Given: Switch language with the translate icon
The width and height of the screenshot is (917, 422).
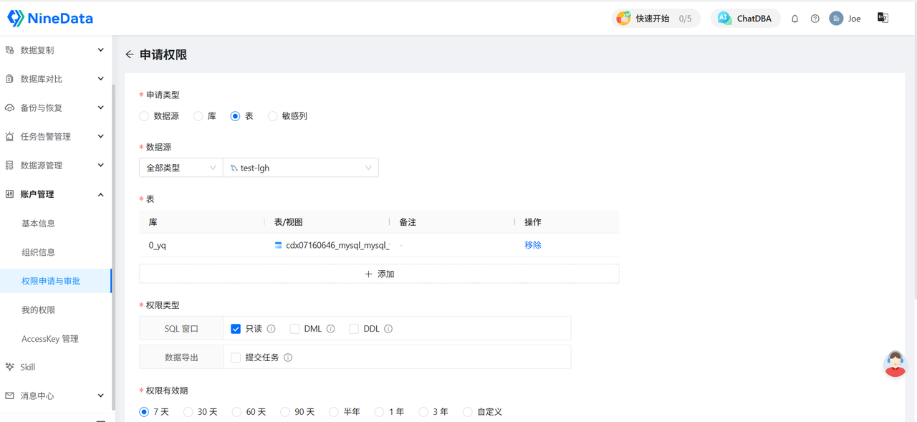Looking at the screenshot, I should pos(883,18).
